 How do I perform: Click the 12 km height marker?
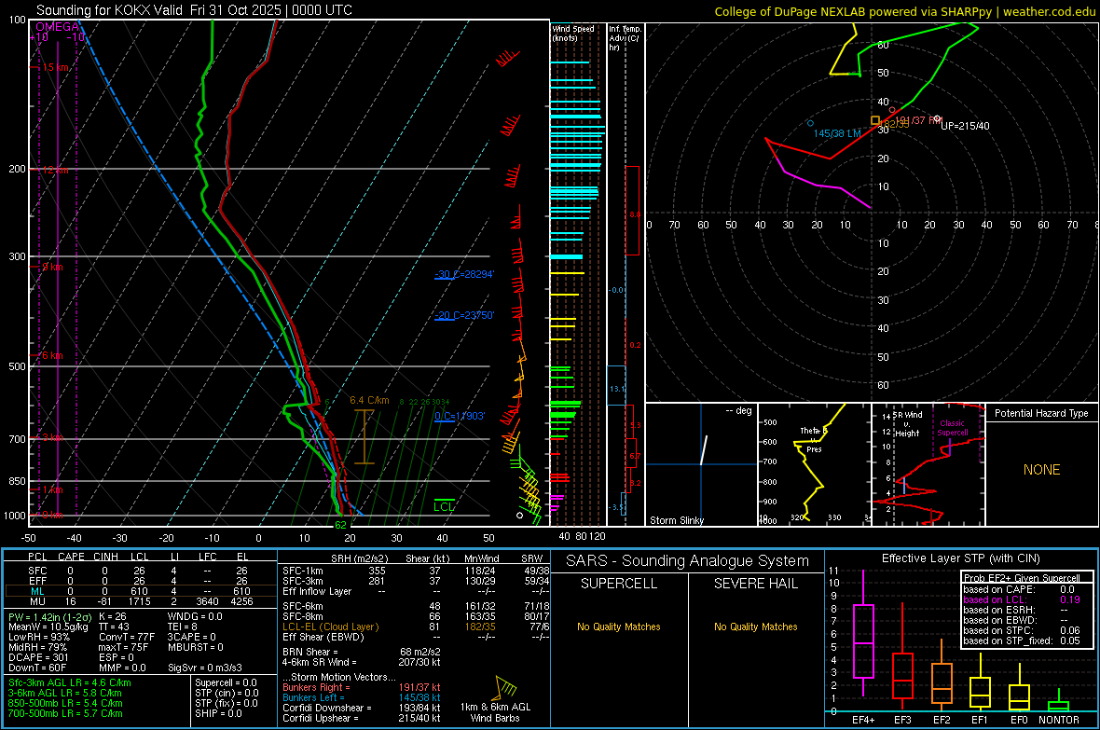click(x=56, y=170)
